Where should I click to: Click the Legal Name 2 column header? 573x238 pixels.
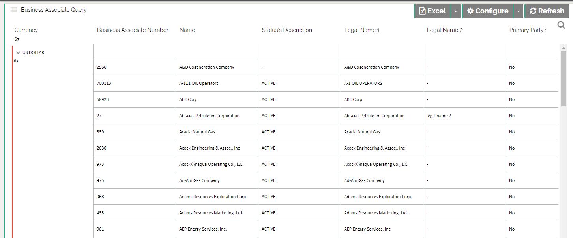[x=444, y=30]
